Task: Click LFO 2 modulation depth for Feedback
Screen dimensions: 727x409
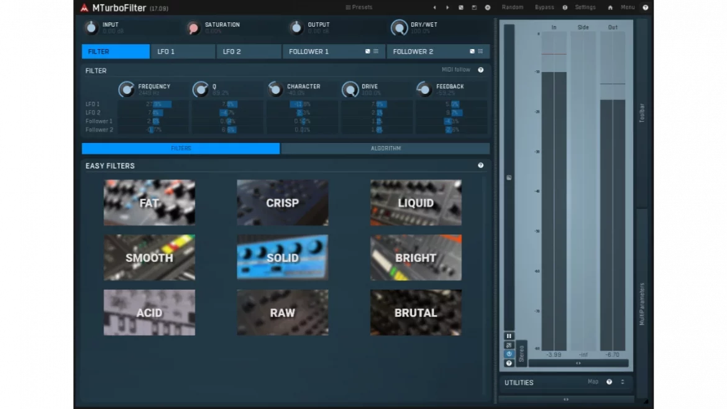Action: [x=452, y=113]
